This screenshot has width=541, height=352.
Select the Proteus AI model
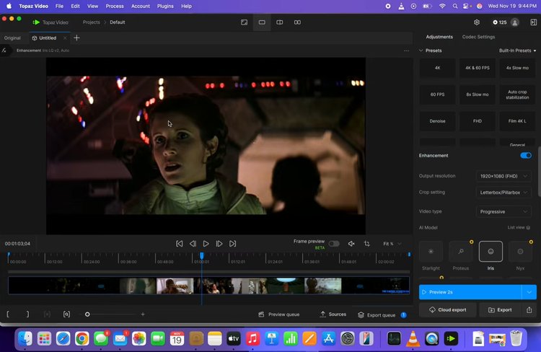[461, 252]
